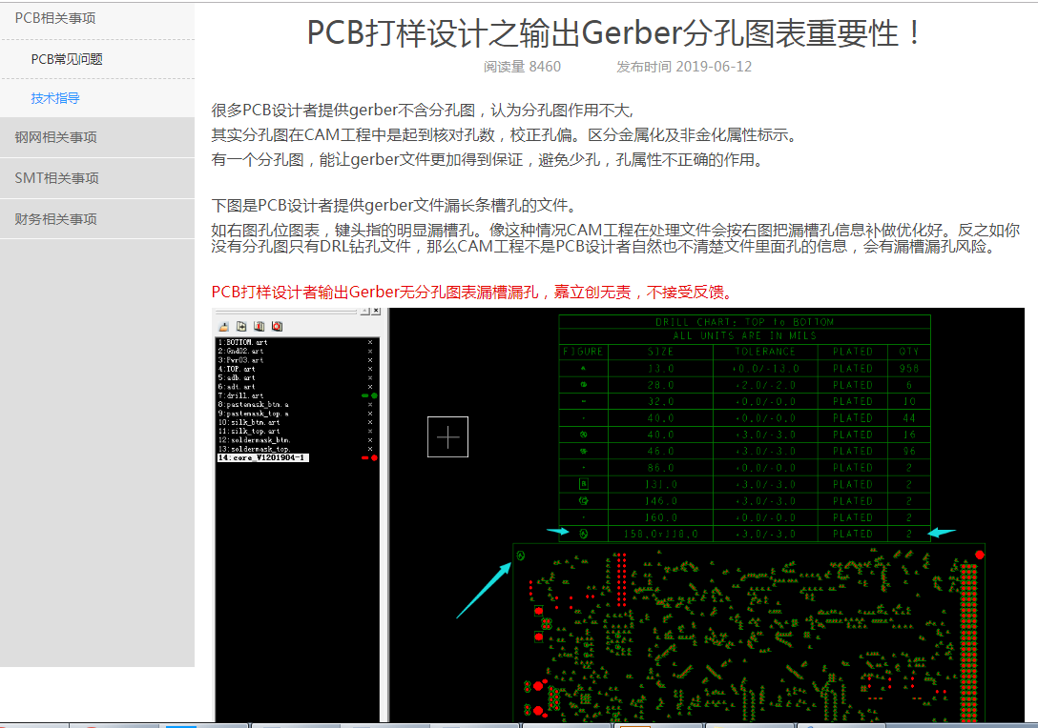1038x728 pixels.
Task: Select layer 13:soldermask_top in the list
Action: 254,449
